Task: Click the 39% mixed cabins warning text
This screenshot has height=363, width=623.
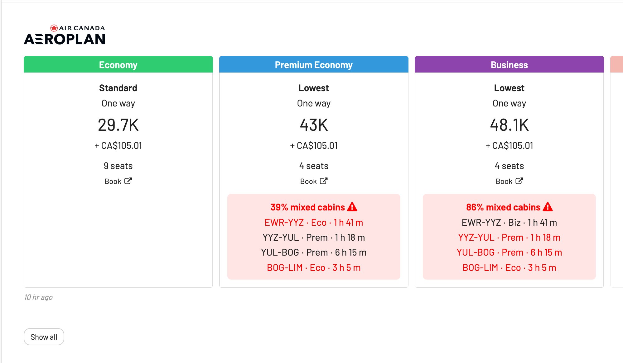Action: pos(307,207)
